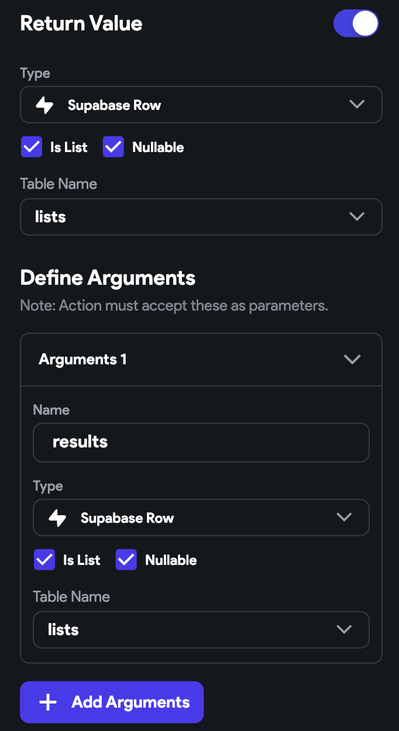The image size is (399, 731).
Task: Click chevron in the argument Table Name field
Action: [x=344, y=630]
